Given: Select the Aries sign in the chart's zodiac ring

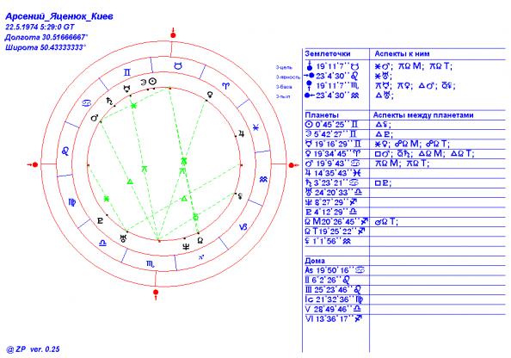Looking at the screenshot, I should [226, 86].
